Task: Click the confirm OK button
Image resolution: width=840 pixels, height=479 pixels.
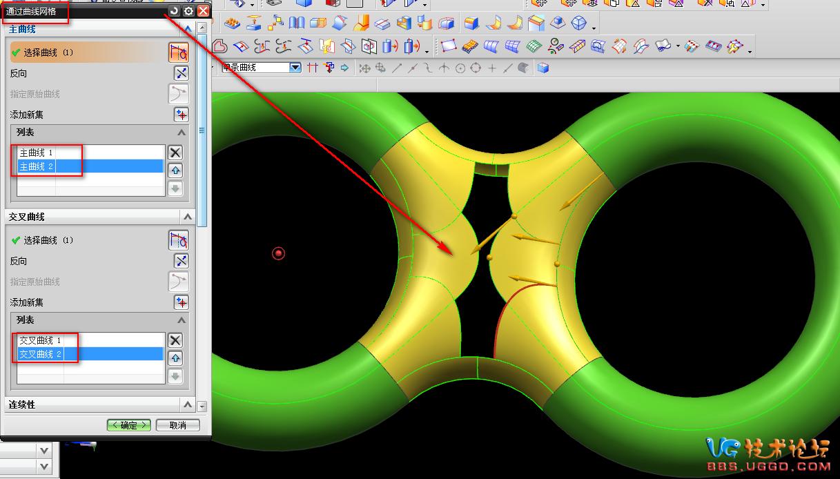Action: (129, 425)
